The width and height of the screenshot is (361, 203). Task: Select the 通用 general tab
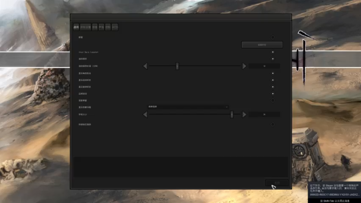point(76,27)
